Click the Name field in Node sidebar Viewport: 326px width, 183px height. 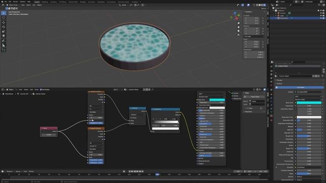coord(257,101)
